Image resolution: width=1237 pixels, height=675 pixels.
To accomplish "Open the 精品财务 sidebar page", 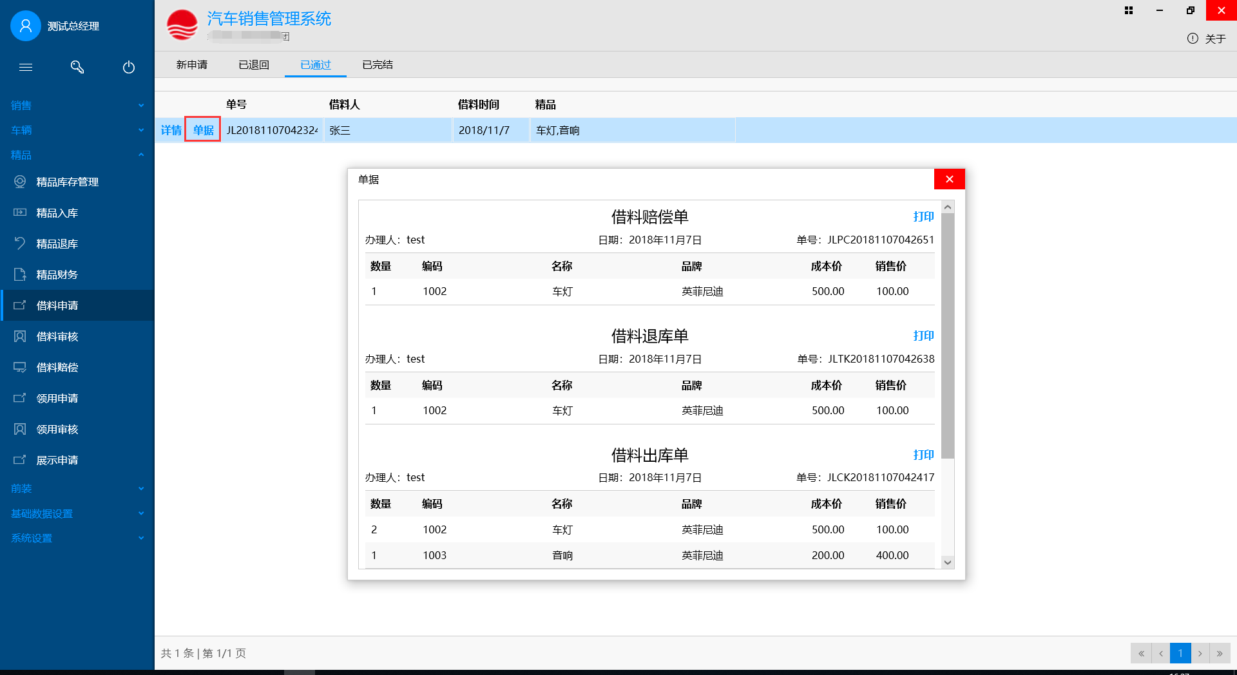I will coord(57,275).
